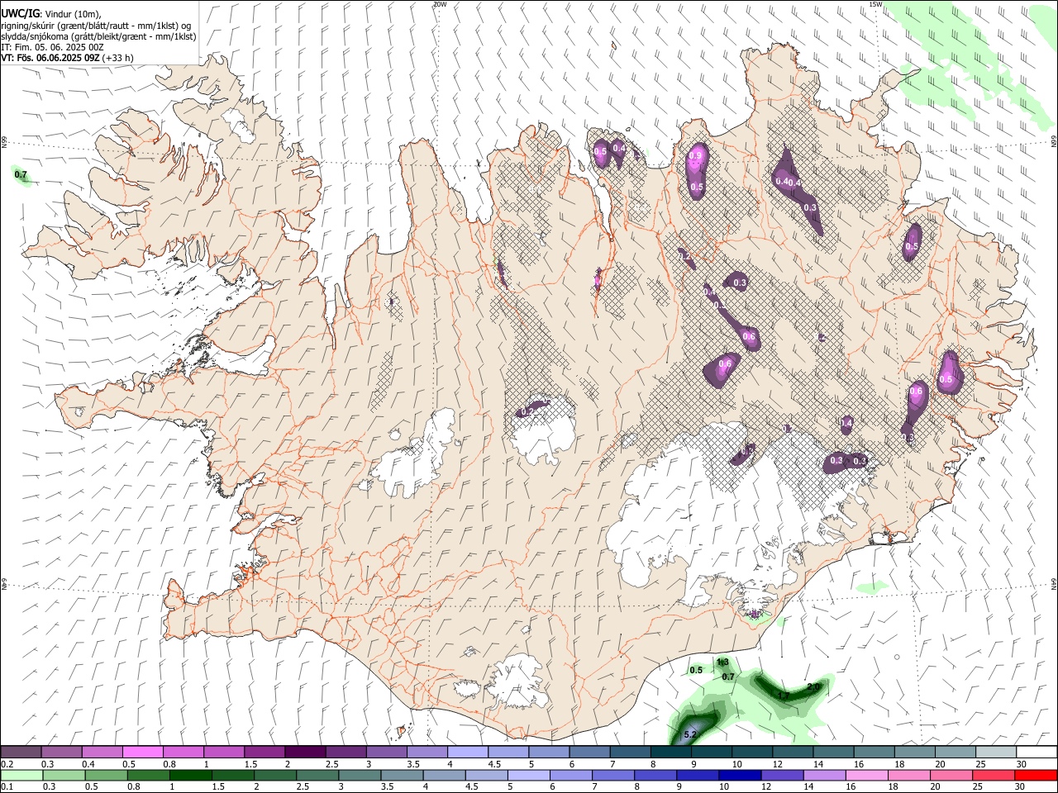Select the 0.9 snowfall value in the north

click(x=695, y=156)
